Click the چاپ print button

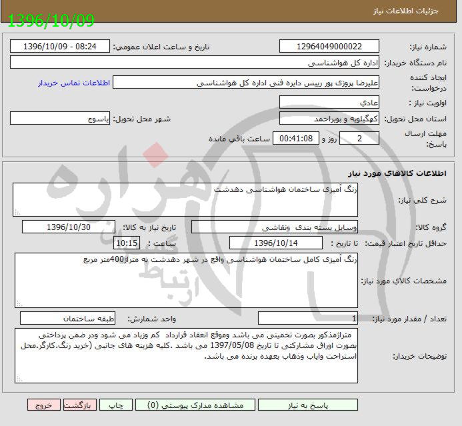point(116,405)
